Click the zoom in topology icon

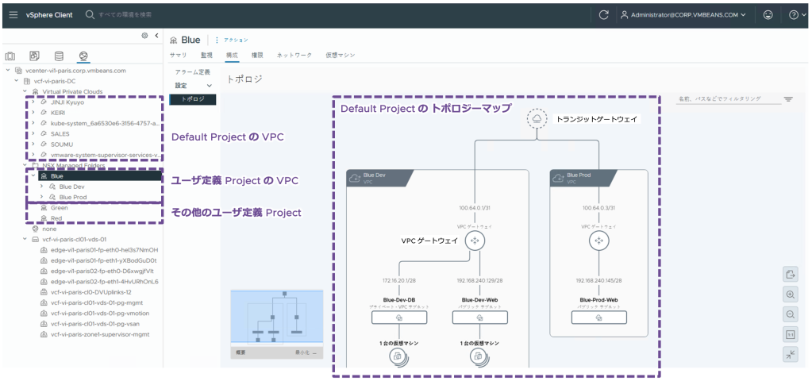790,294
